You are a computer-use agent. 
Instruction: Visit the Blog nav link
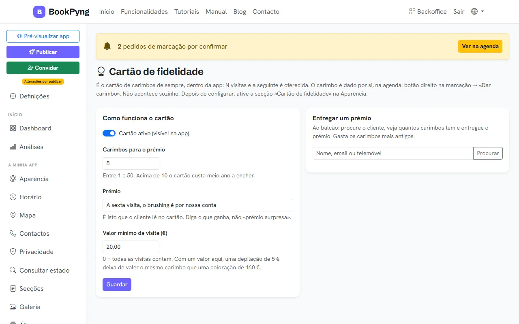coord(240,12)
